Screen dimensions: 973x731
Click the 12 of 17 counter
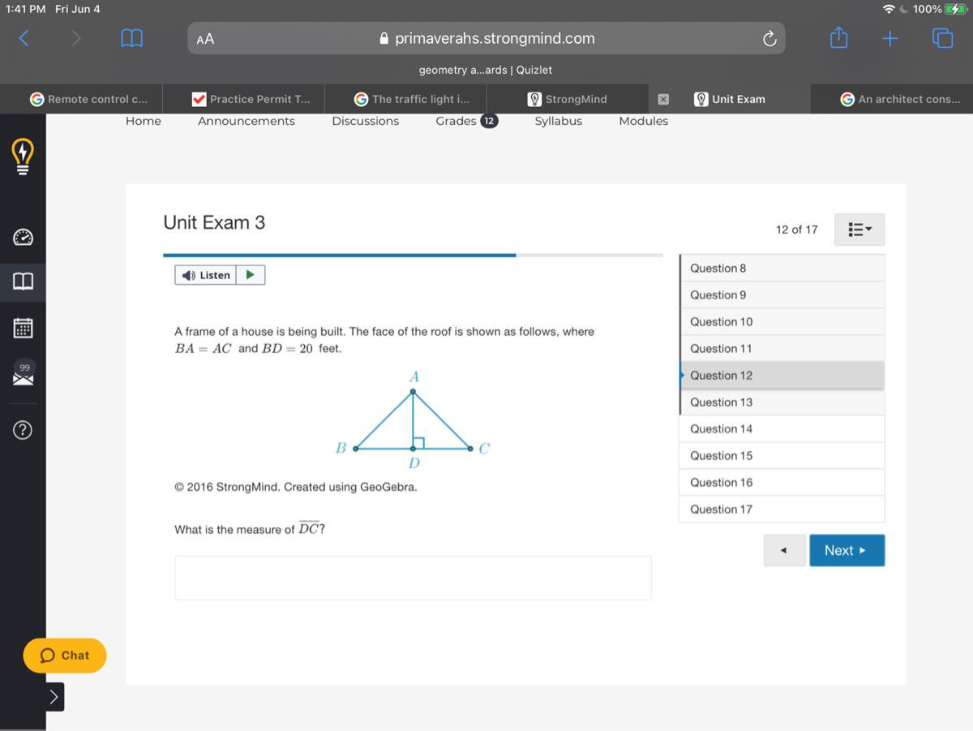(796, 230)
